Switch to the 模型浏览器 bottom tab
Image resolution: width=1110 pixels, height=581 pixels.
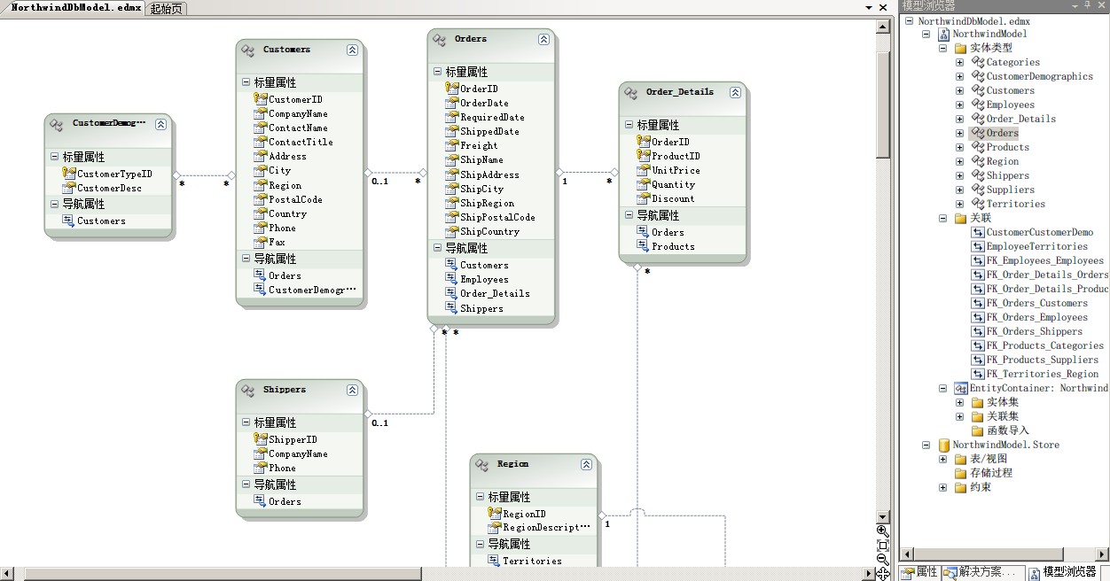pyautogui.click(x=1062, y=572)
